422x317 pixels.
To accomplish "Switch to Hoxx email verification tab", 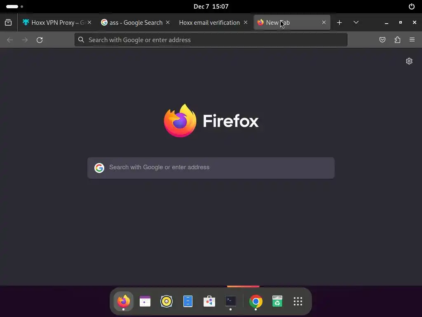I will pyautogui.click(x=213, y=22).
